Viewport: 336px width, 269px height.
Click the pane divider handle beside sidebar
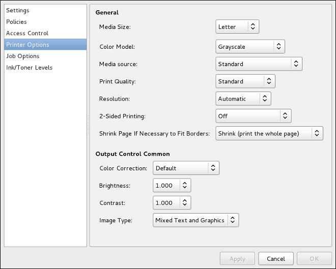[88, 125]
